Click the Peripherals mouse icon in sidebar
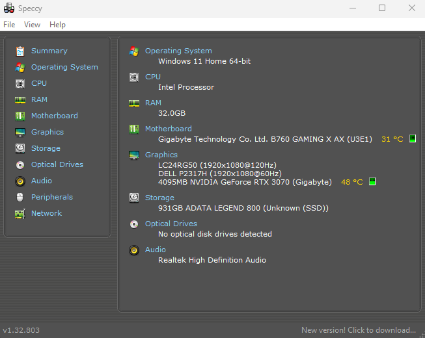The image size is (425, 338). (x=20, y=197)
